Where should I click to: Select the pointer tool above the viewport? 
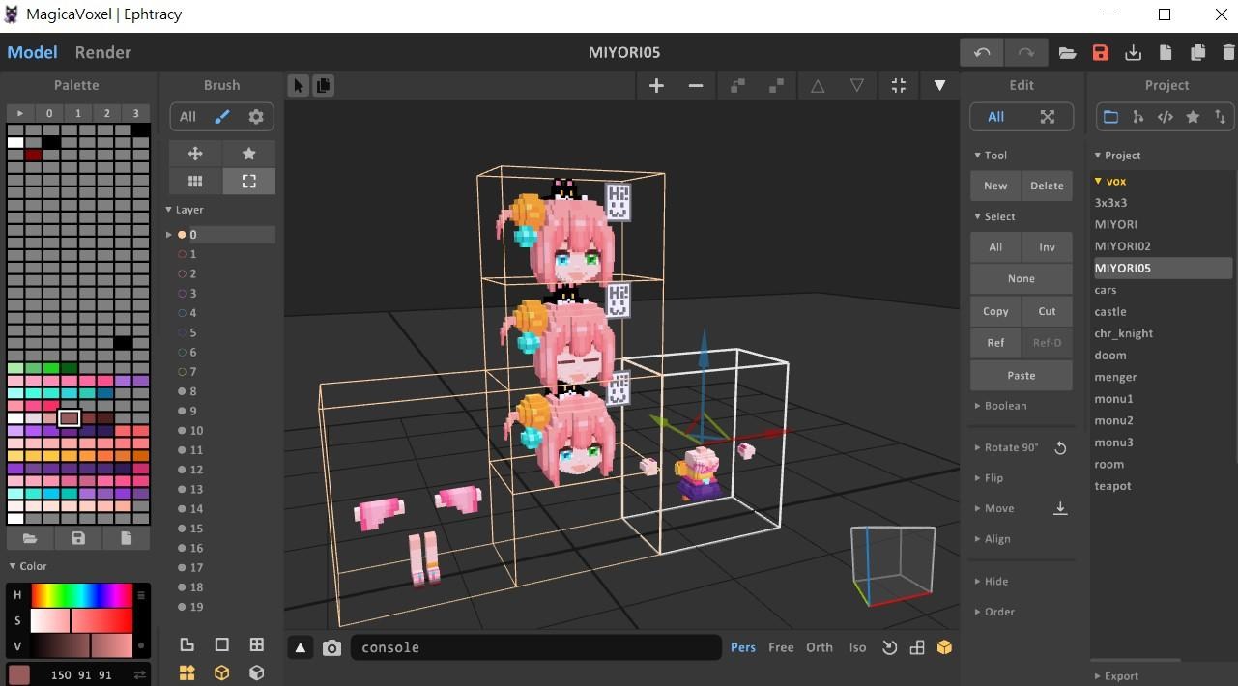(x=298, y=86)
